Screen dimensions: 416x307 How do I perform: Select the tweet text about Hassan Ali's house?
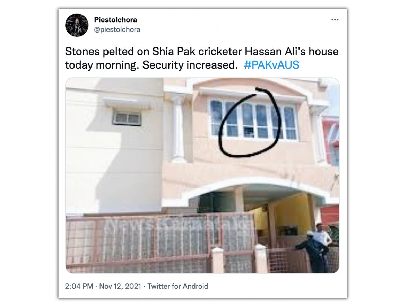click(x=202, y=58)
